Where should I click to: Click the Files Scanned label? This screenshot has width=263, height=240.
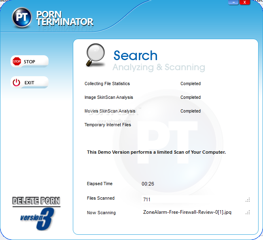pyautogui.click(x=101, y=198)
